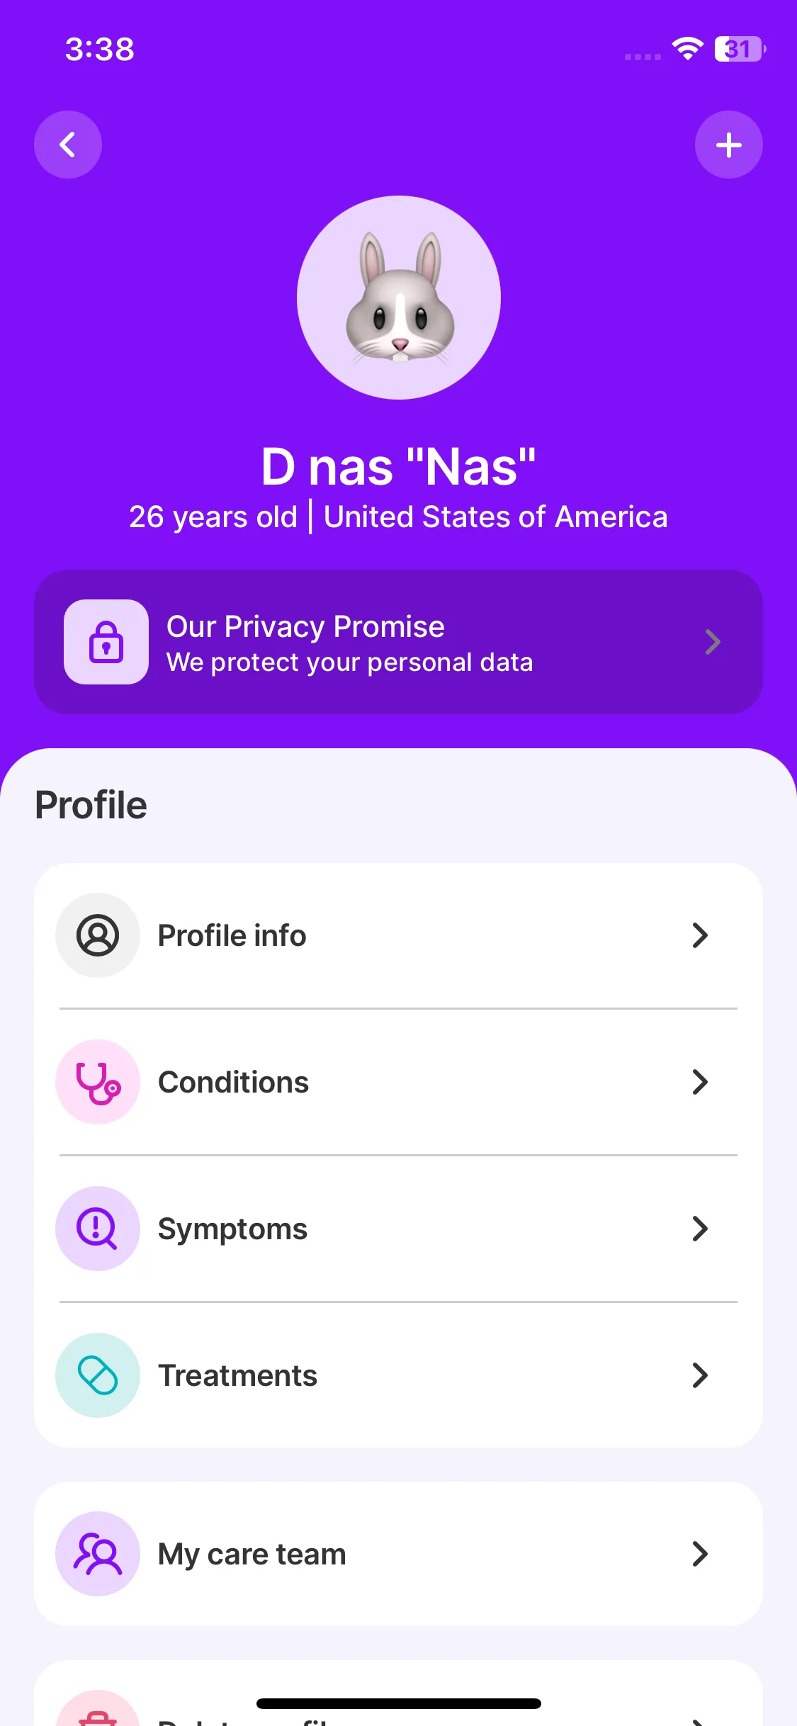Expand the Conditions chevron arrow

click(700, 1082)
